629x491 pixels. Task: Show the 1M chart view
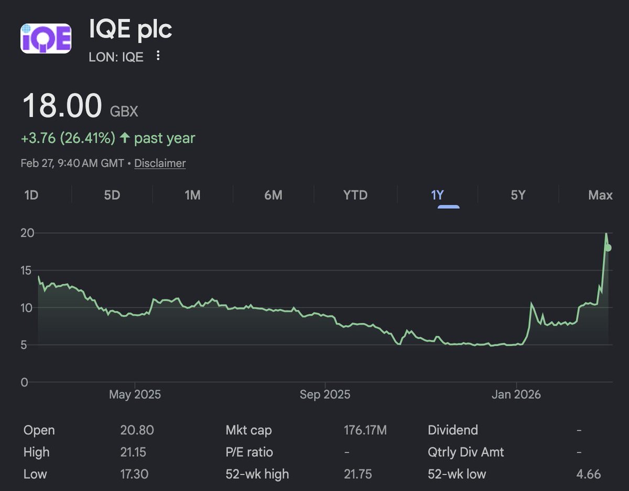pyautogui.click(x=192, y=195)
